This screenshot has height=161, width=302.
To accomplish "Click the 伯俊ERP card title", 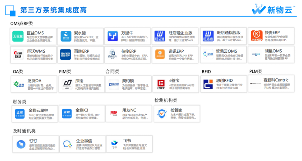I will coord(129,51).
